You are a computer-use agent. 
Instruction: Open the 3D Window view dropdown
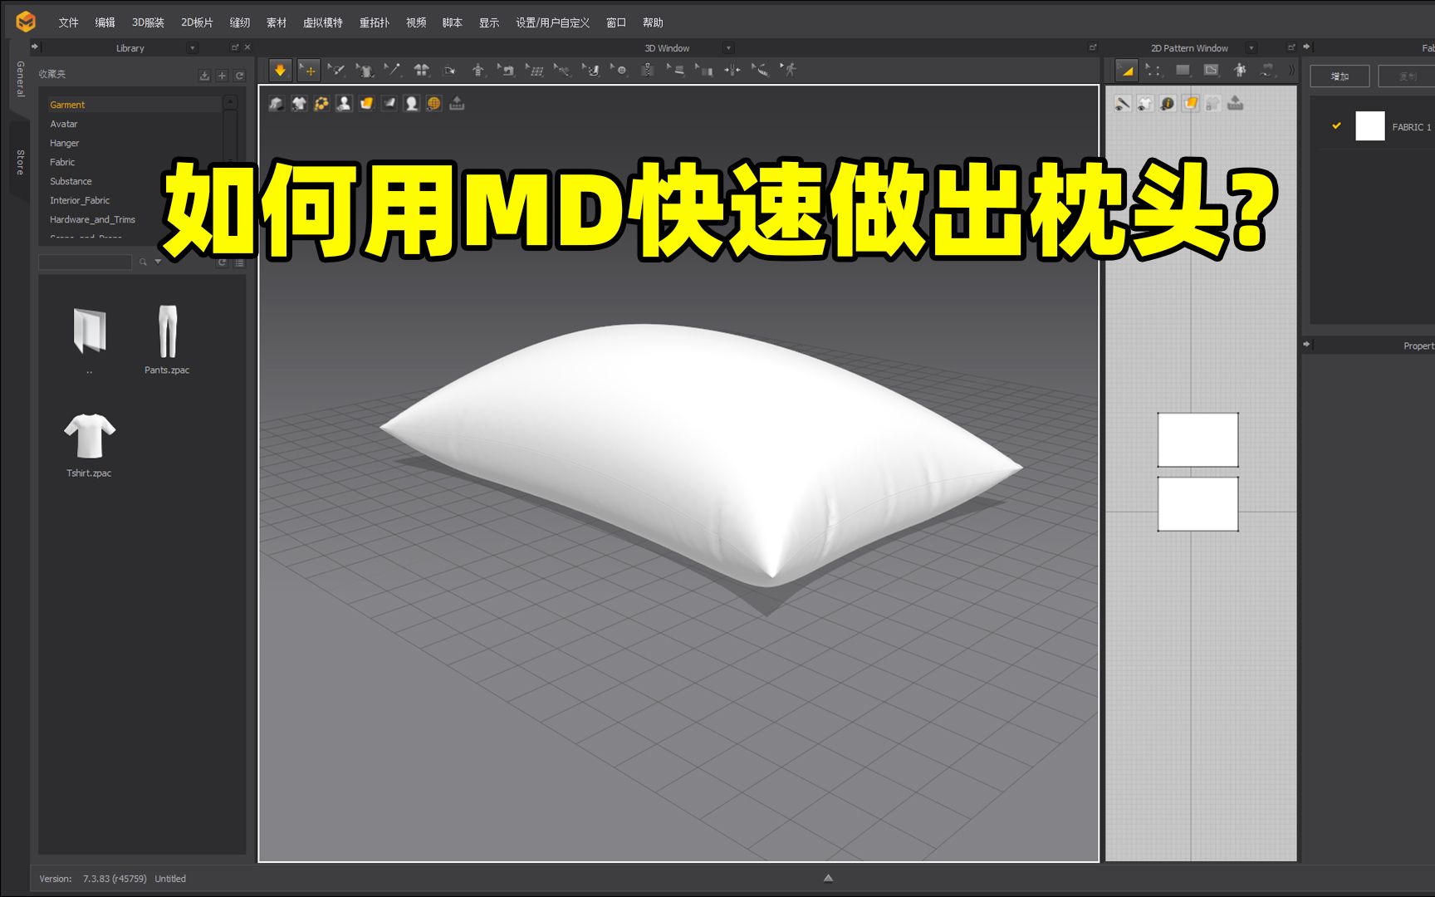tap(728, 47)
